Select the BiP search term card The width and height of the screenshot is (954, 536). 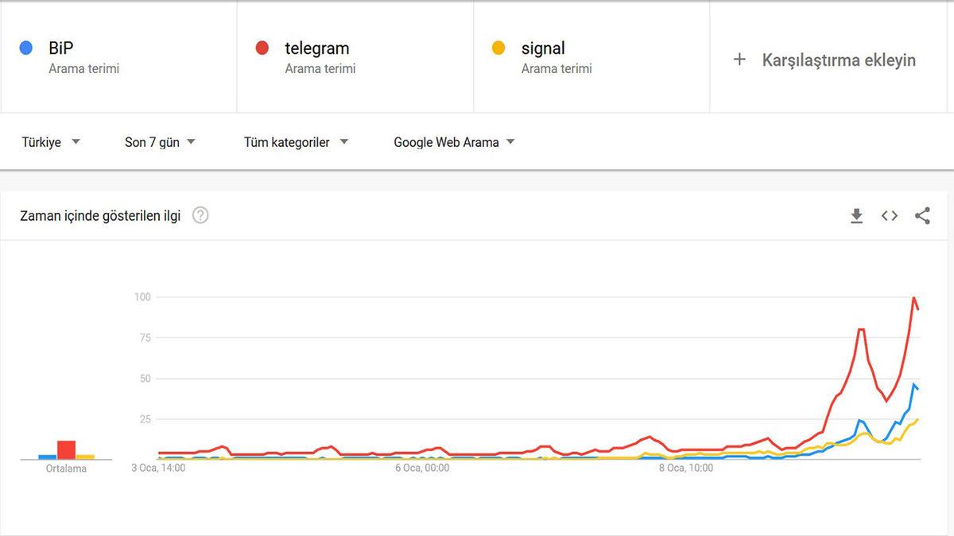(x=119, y=58)
